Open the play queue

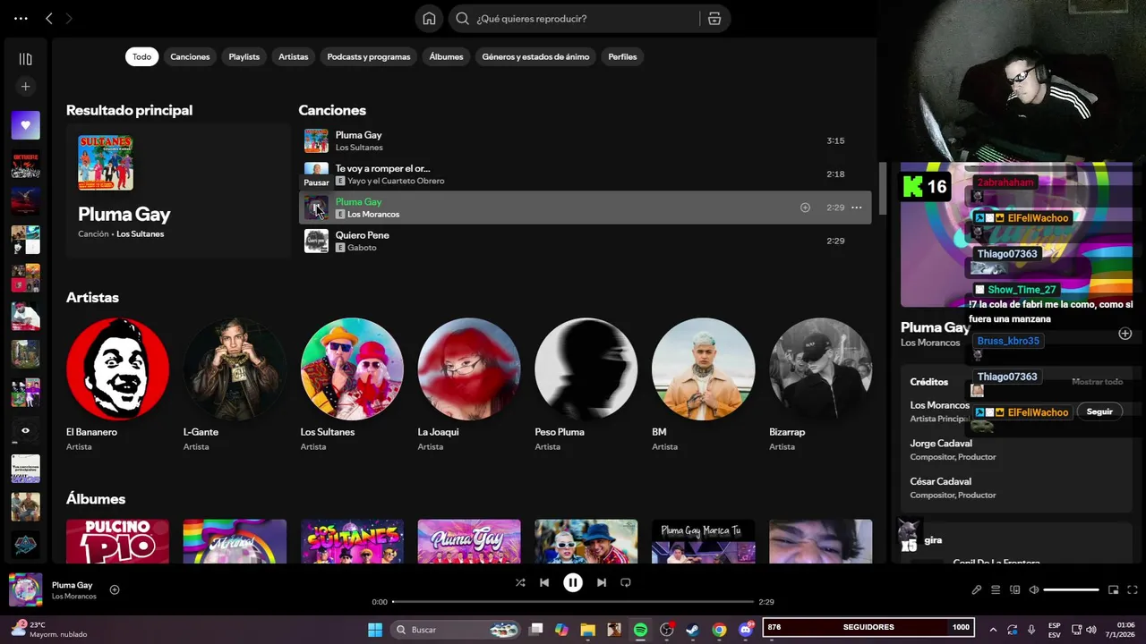(996, 589)
